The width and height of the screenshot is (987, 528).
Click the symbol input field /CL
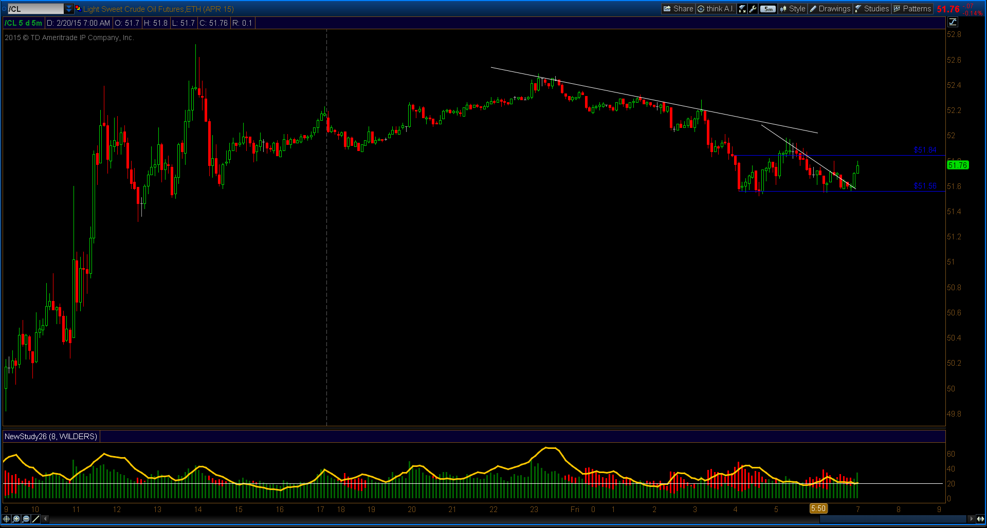(x=35, y=9)
